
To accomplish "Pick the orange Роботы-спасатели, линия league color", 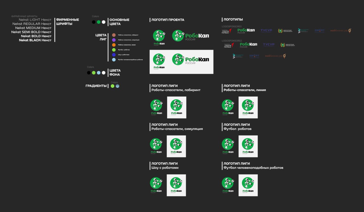I will click(114, 45).
